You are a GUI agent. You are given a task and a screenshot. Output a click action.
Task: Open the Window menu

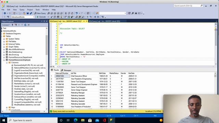pyautogui.click(x=46, y=10)
